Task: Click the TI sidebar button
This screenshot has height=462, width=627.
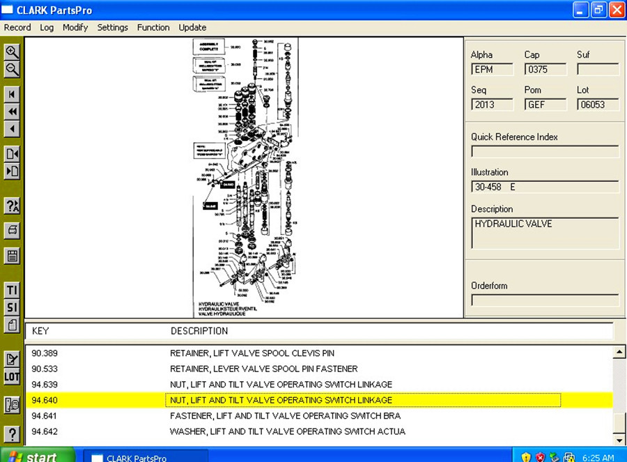Action: [x=12, y=290]
